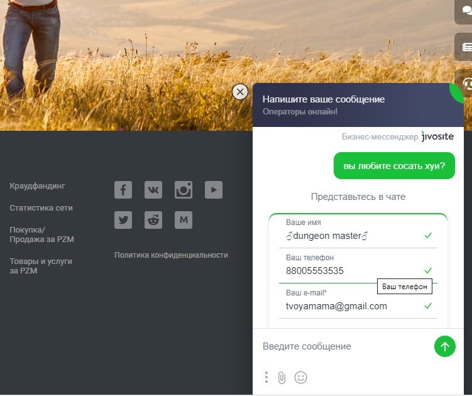Screen dimensions: 472x396
Task: Open the Instagram social icon
Action: (184, 190)
